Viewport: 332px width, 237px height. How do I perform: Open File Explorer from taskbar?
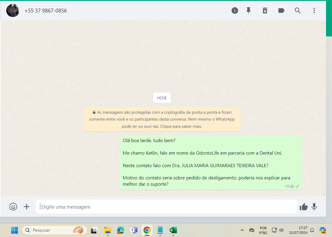(x=108, y=230)
